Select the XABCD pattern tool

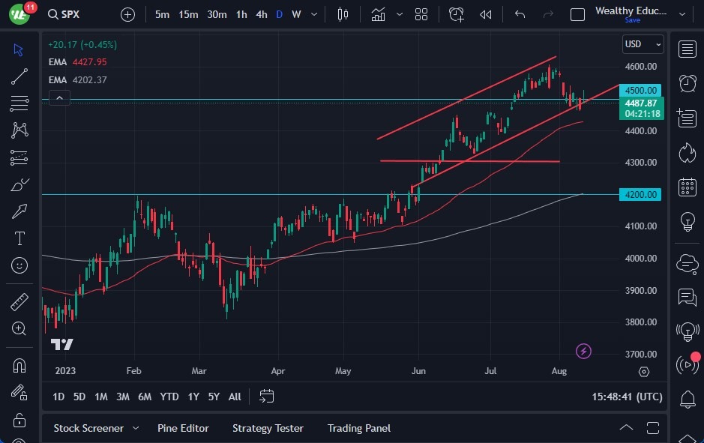point(19,130)
